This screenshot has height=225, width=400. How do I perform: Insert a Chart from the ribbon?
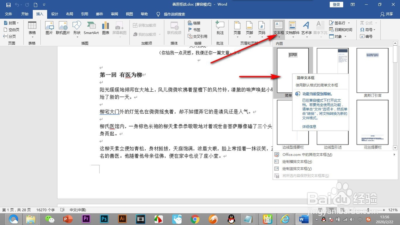[106, 28]
